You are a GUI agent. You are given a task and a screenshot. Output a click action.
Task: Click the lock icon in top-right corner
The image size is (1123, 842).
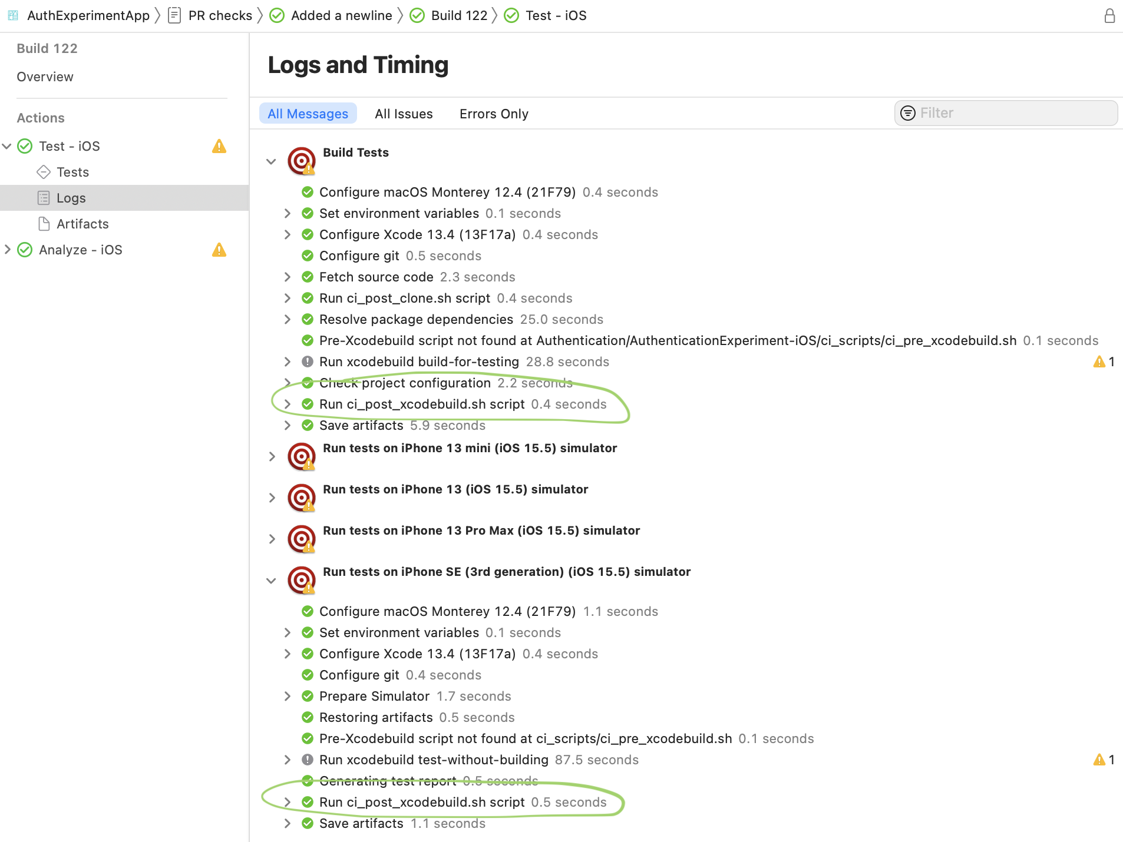tap(1109, 16)
